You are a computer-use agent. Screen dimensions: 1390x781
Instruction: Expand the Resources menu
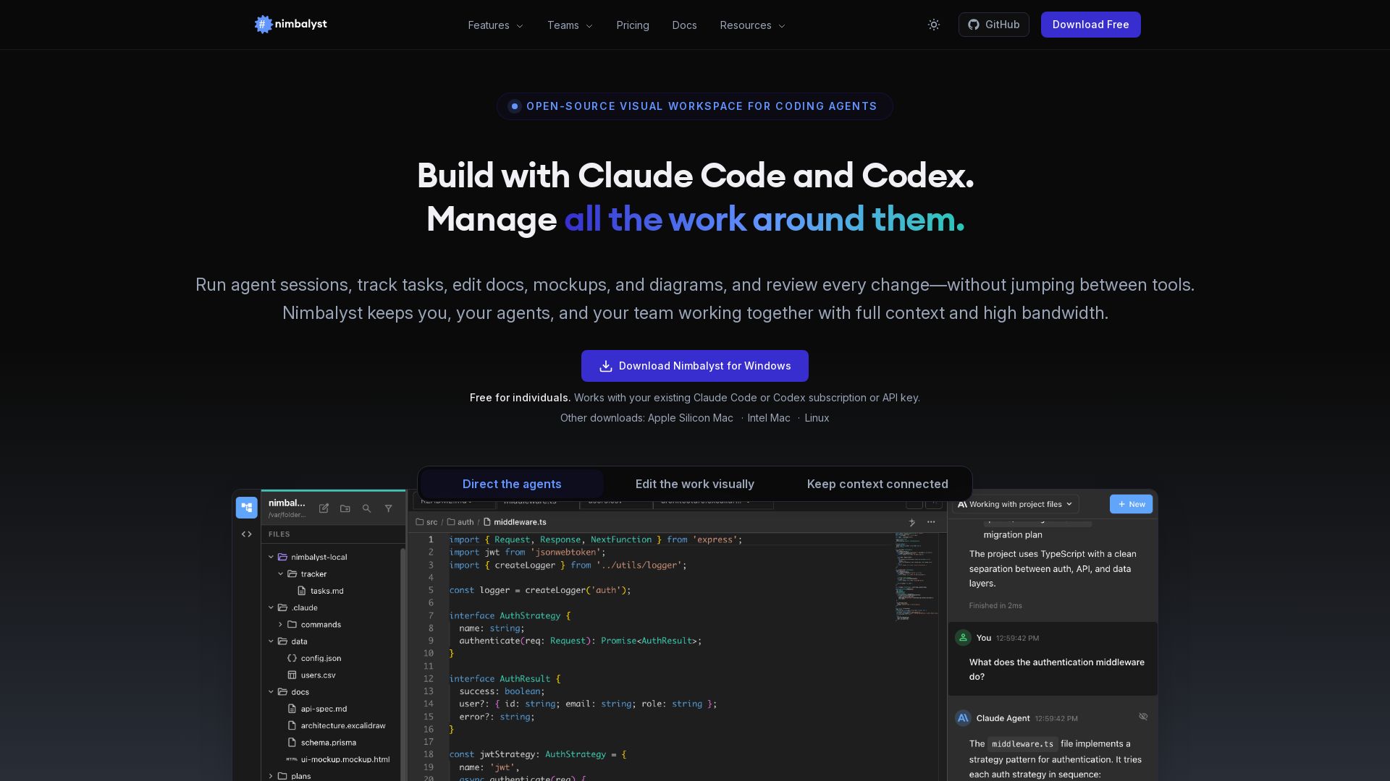752,25
